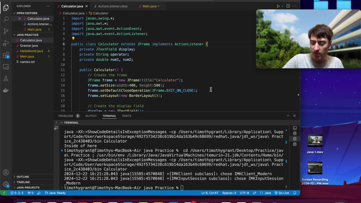This screenshot has height=203, width=361.
Task: Click the lightbulb code action icon
Action: 73,39
